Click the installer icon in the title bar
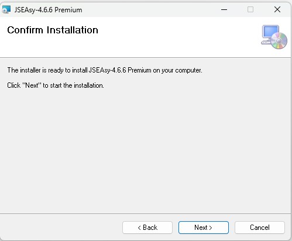Image resolution: width=292 pixels, height=241 pixels. [6, 9]
